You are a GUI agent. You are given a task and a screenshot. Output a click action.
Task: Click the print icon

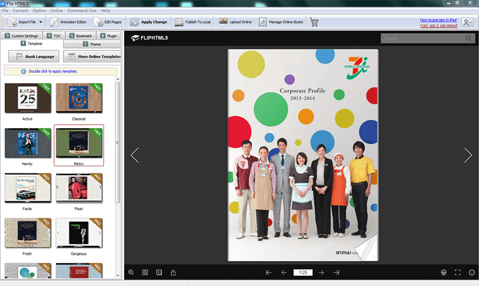click(x=444, y=272)
